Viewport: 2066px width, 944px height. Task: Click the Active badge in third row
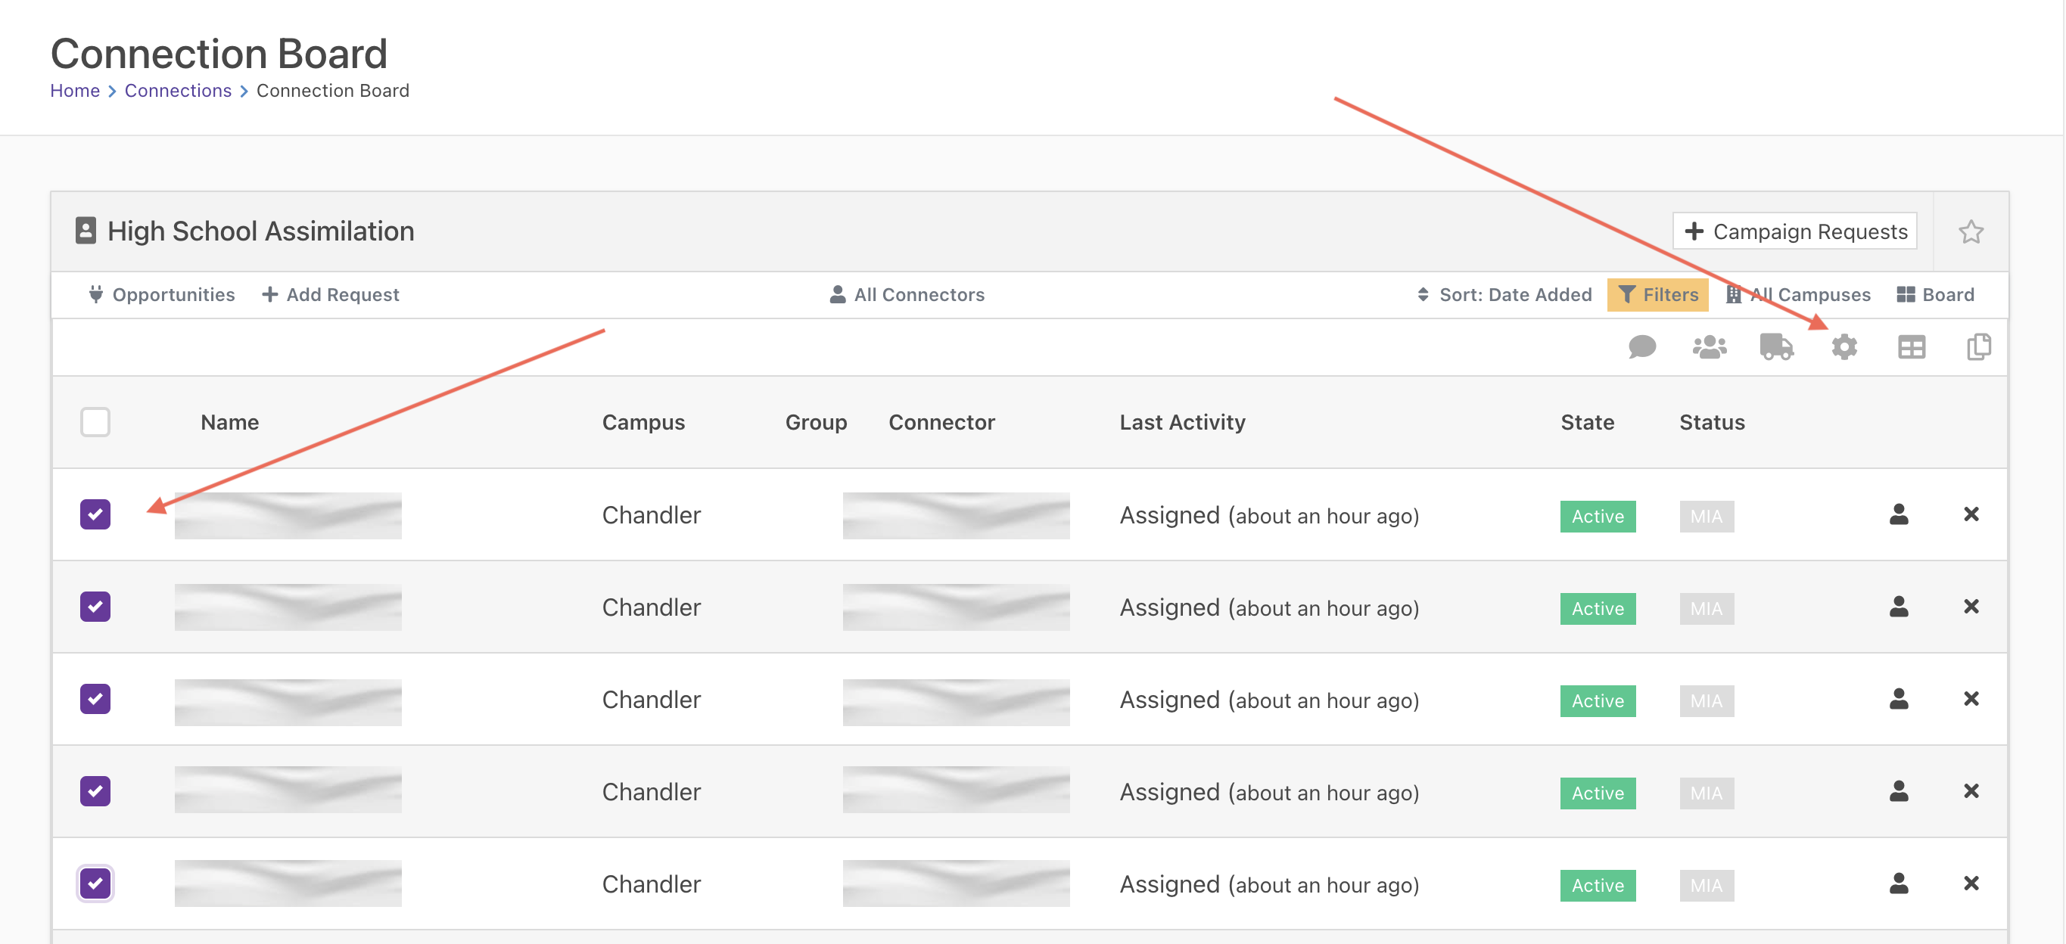[x=1598, y=700]
